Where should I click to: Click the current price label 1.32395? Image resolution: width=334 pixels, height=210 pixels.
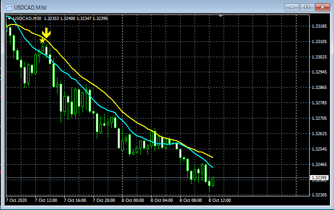point(319,177)
